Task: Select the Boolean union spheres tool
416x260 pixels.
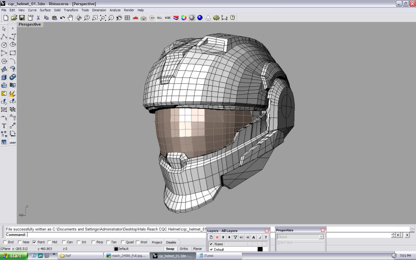Action: coord(12,77)
